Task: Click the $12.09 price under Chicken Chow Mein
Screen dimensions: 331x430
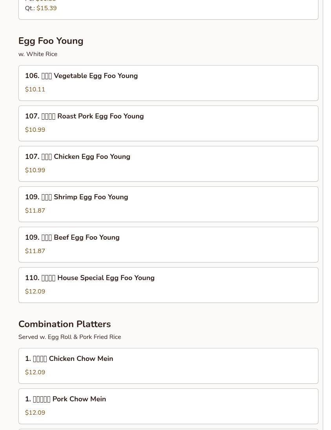Action: pos(35,373)
